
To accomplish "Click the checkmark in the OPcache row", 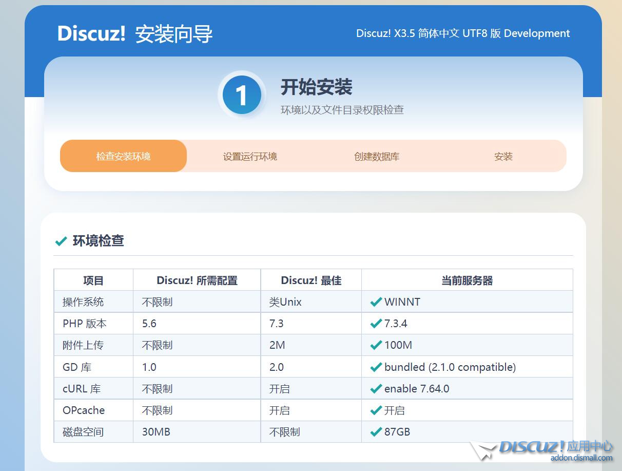I will click(x=376, y=410).
